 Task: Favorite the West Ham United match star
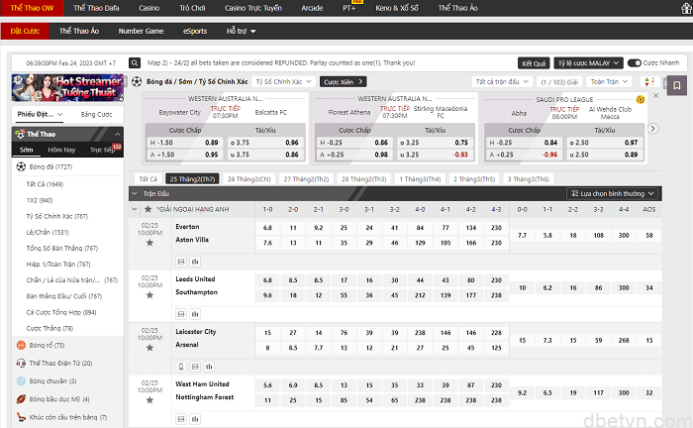[149, 400]
